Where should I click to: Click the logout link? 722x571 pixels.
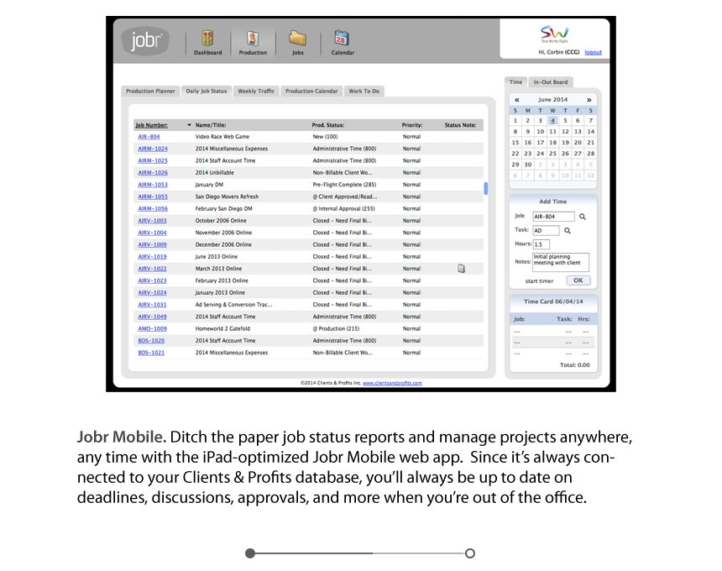(x=593, y=52)
